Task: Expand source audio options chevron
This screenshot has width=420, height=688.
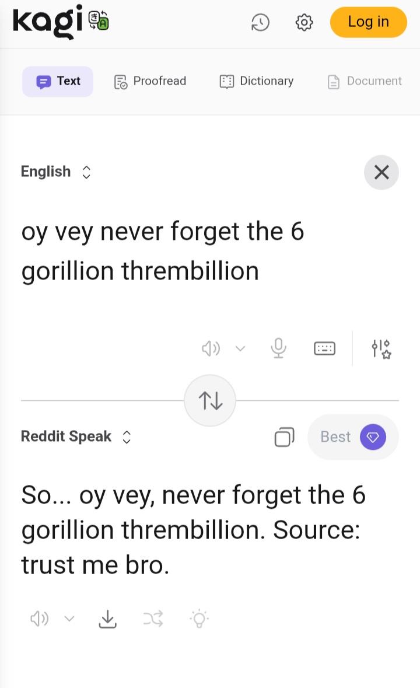Action: [x=240, y=348]
